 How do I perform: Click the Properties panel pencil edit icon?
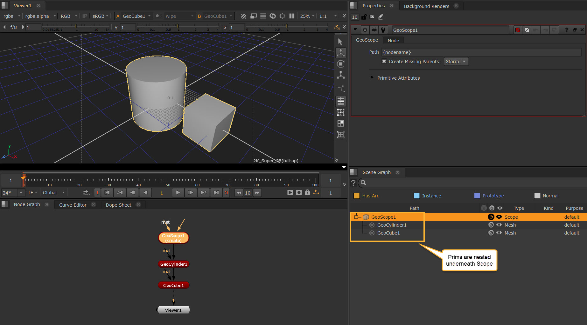pos(381,17)
